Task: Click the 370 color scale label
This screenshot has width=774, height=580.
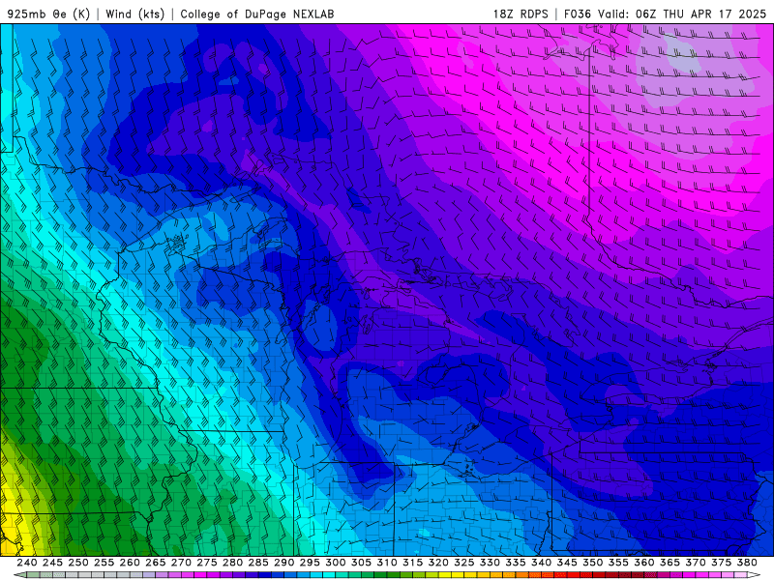Action: click(x=695, y=563)
